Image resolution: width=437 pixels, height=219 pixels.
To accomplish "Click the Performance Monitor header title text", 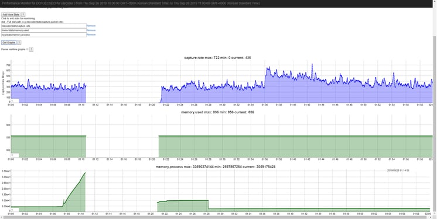I will coord(131,4).
